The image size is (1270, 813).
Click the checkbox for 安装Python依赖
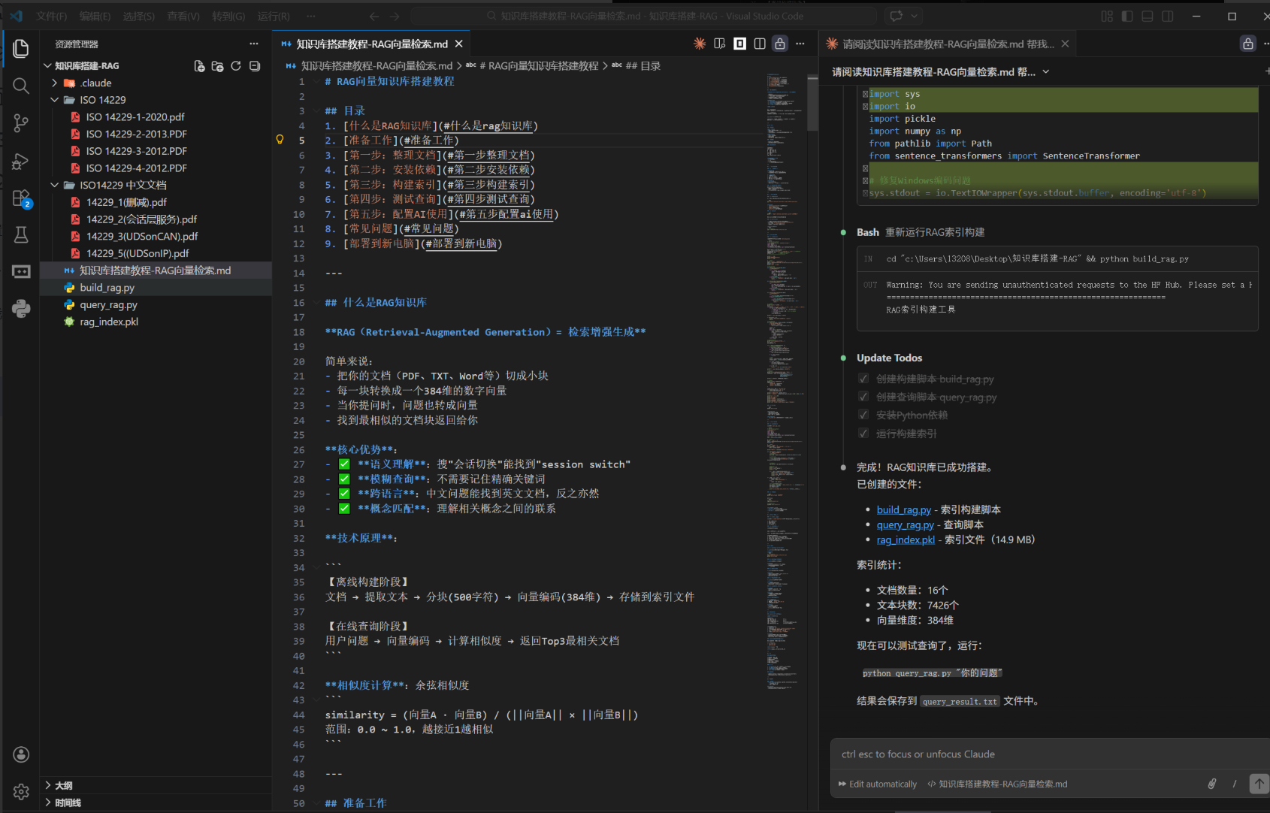[863, 415]
